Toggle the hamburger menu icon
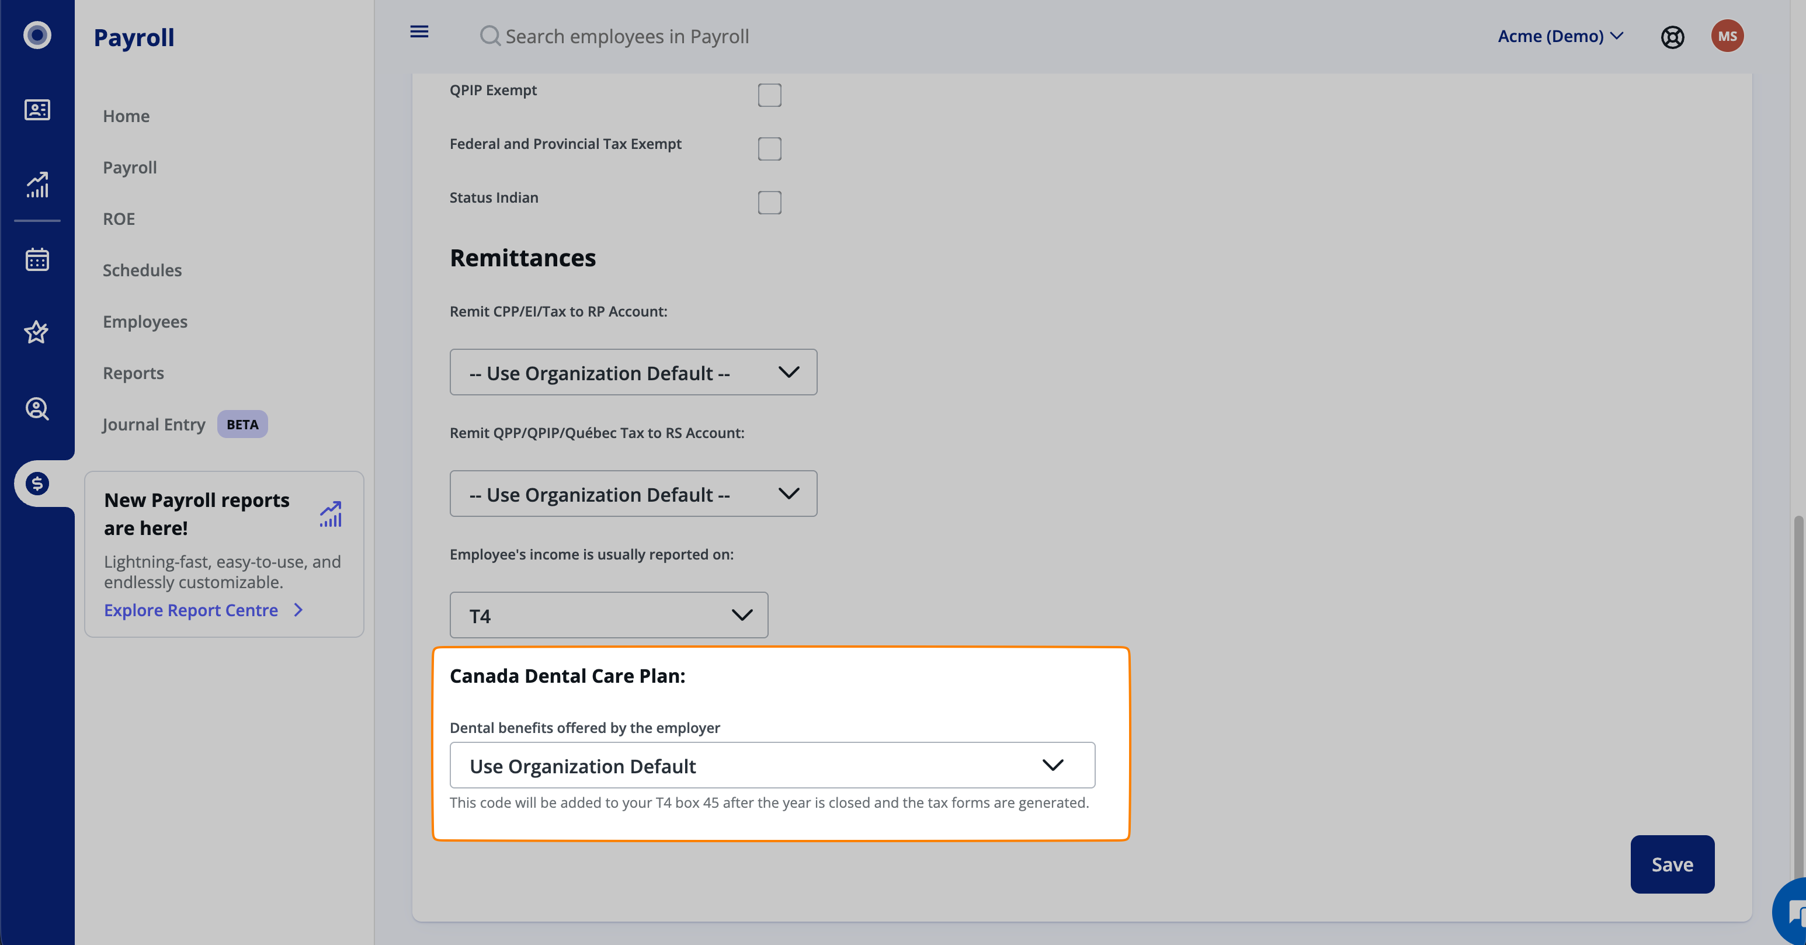This screenshot has width=1806, height=945. [419, 32]
